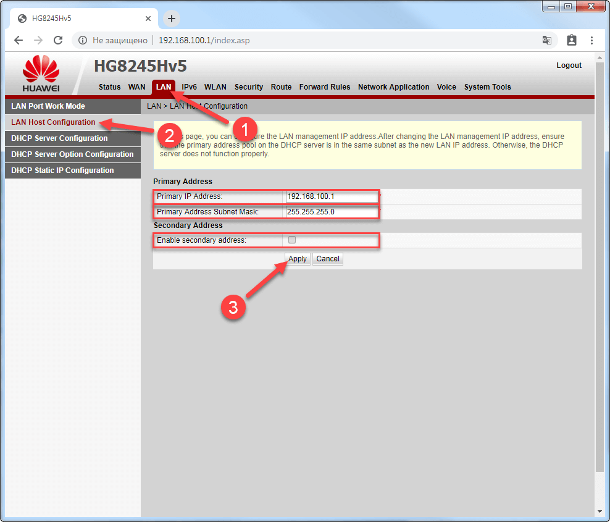Click the Primary IP Address field
The image size is (610, 522).
pyautogui.click(x=332, y=196)
